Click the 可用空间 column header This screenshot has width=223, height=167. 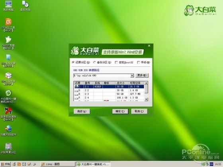[136, 83]
